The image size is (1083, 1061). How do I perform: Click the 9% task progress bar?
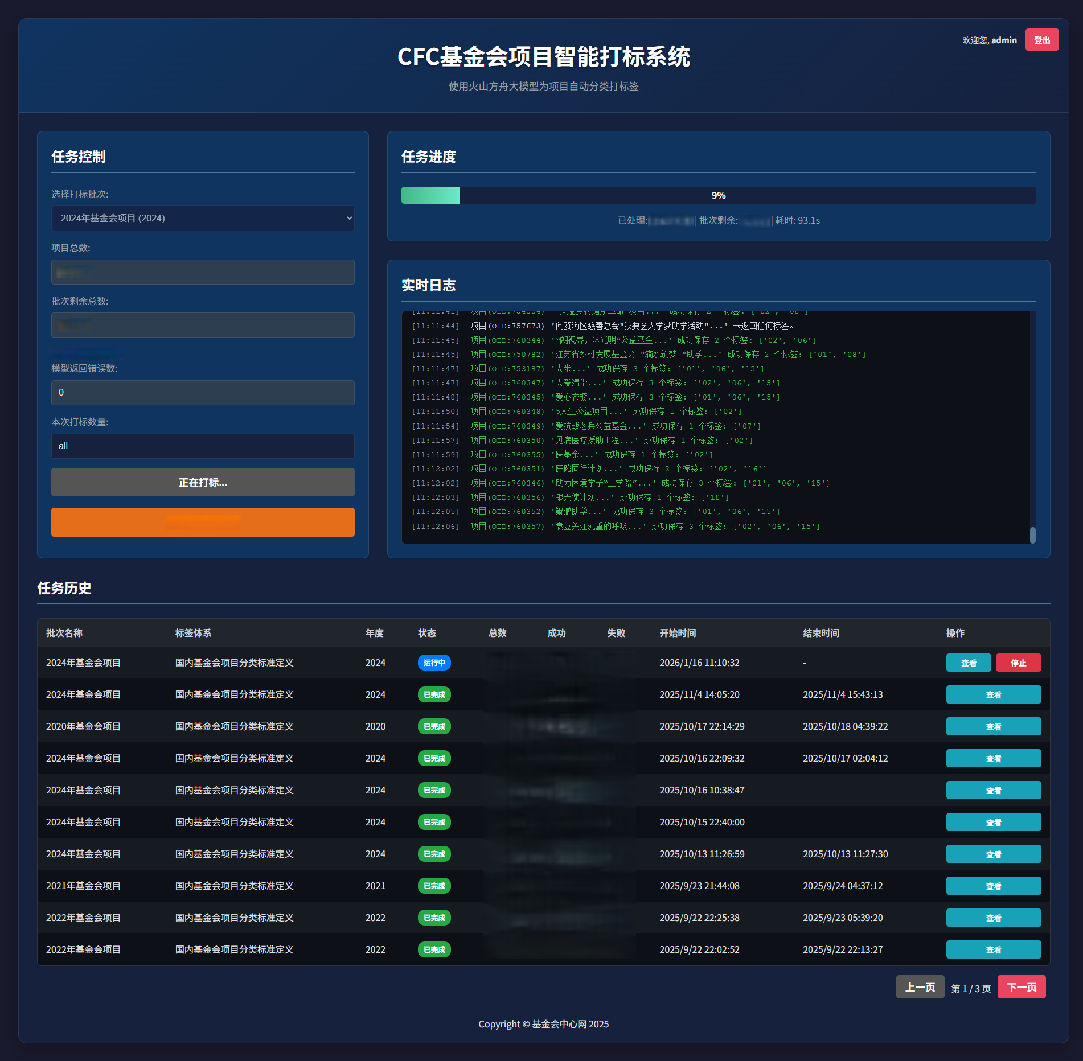(x=718, y=195)
